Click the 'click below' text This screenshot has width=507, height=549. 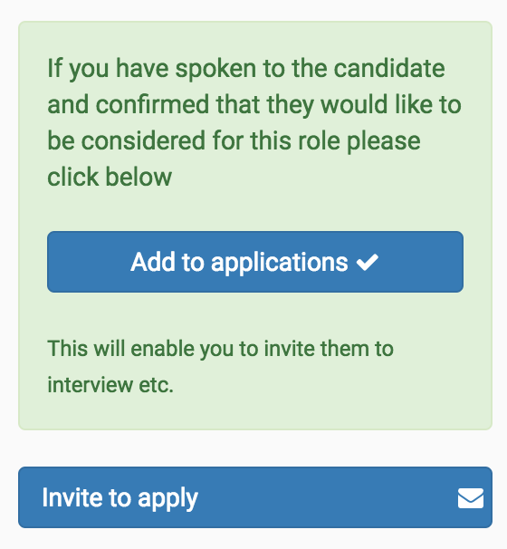(110, 178)
